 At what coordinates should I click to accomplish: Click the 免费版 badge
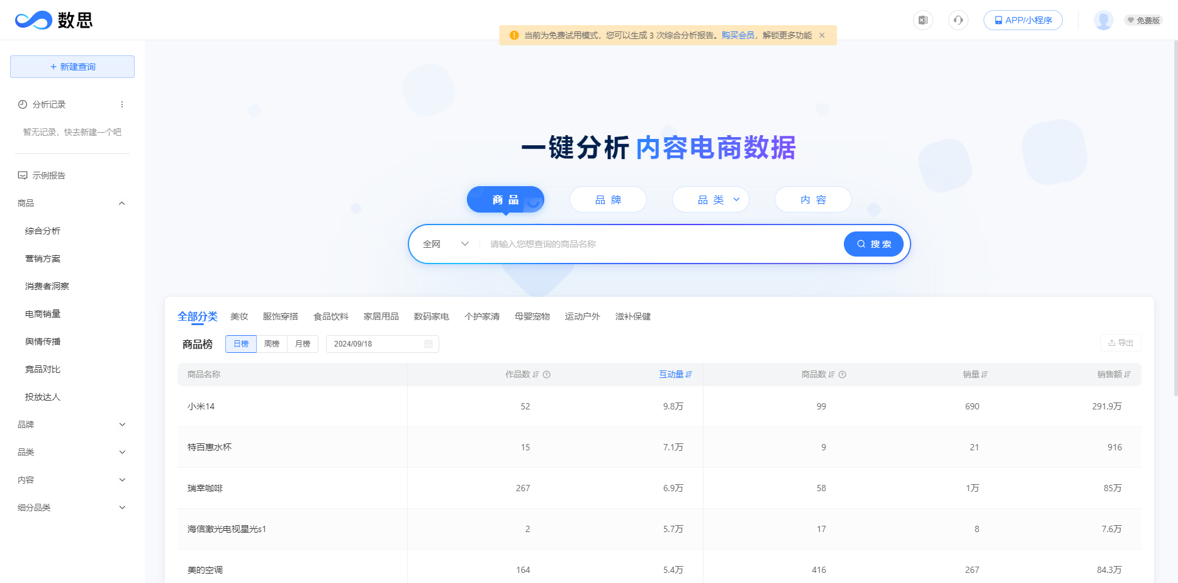[1143, 21]
